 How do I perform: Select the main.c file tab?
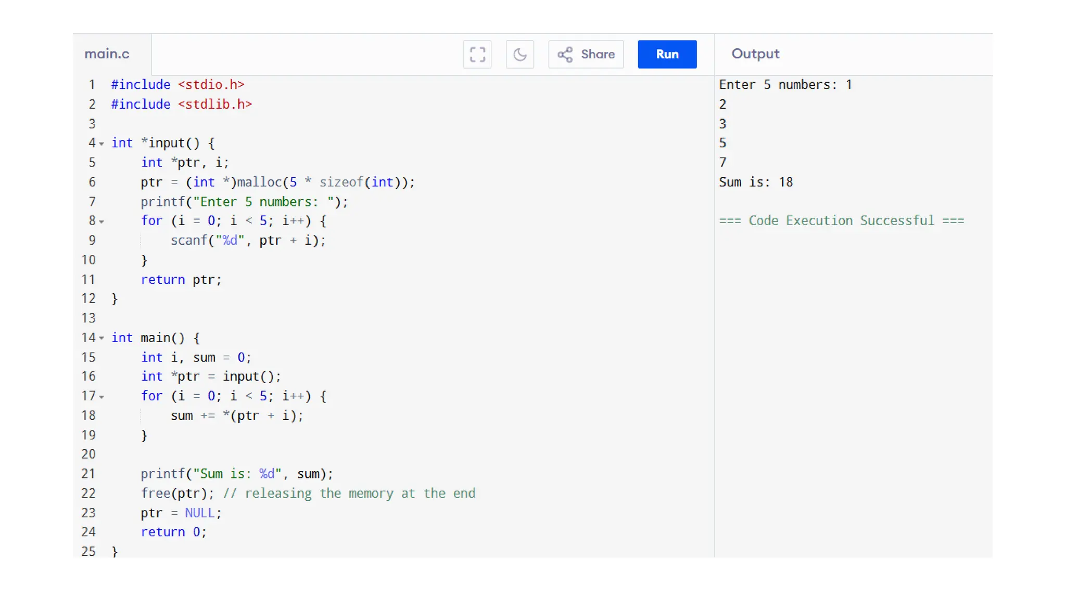pyautogui.click(x=107, y=54)
